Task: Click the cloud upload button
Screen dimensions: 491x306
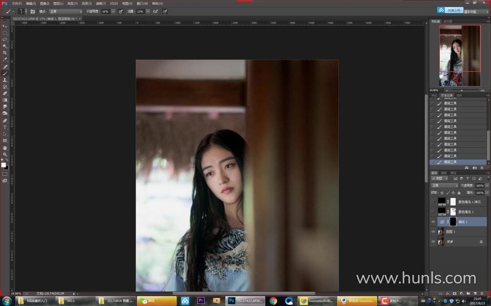Action: click(450, 10)
